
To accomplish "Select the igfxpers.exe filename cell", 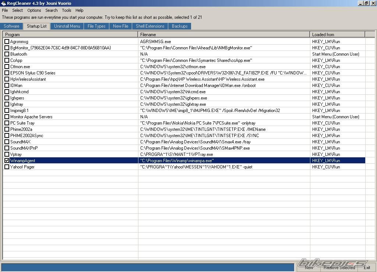I will [x=224, y=98].
